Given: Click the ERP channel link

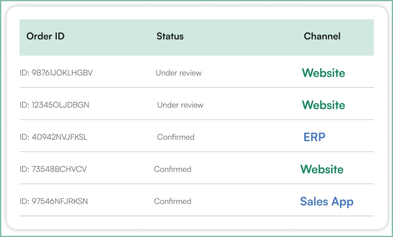Looking at the screenshot, I should point(314,137).
